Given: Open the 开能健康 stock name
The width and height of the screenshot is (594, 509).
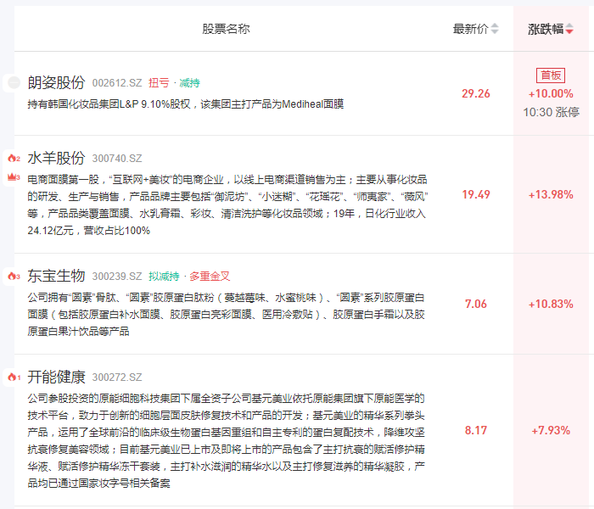Looking at the screenshot, I should (56, 377).
